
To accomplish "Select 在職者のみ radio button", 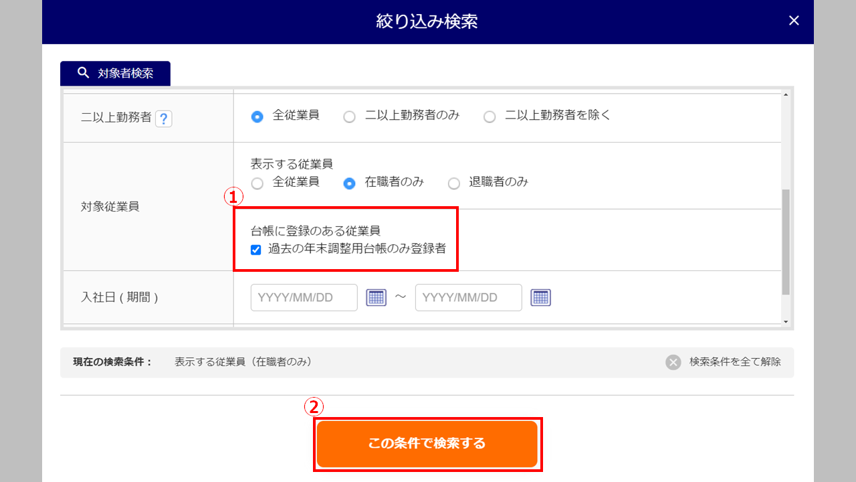I will click(349, 183).
